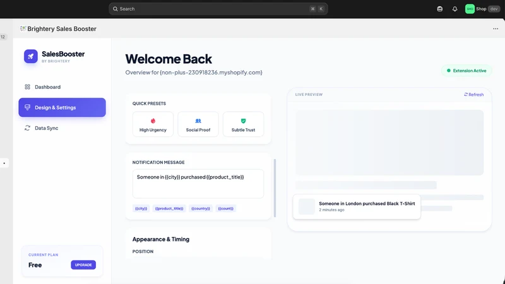Click the Upgrade plan button
This screenshot has width=505, height=284.
coord(83,264)
